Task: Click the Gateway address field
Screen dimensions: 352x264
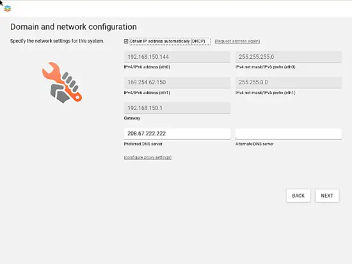Action: pos(177,108)
